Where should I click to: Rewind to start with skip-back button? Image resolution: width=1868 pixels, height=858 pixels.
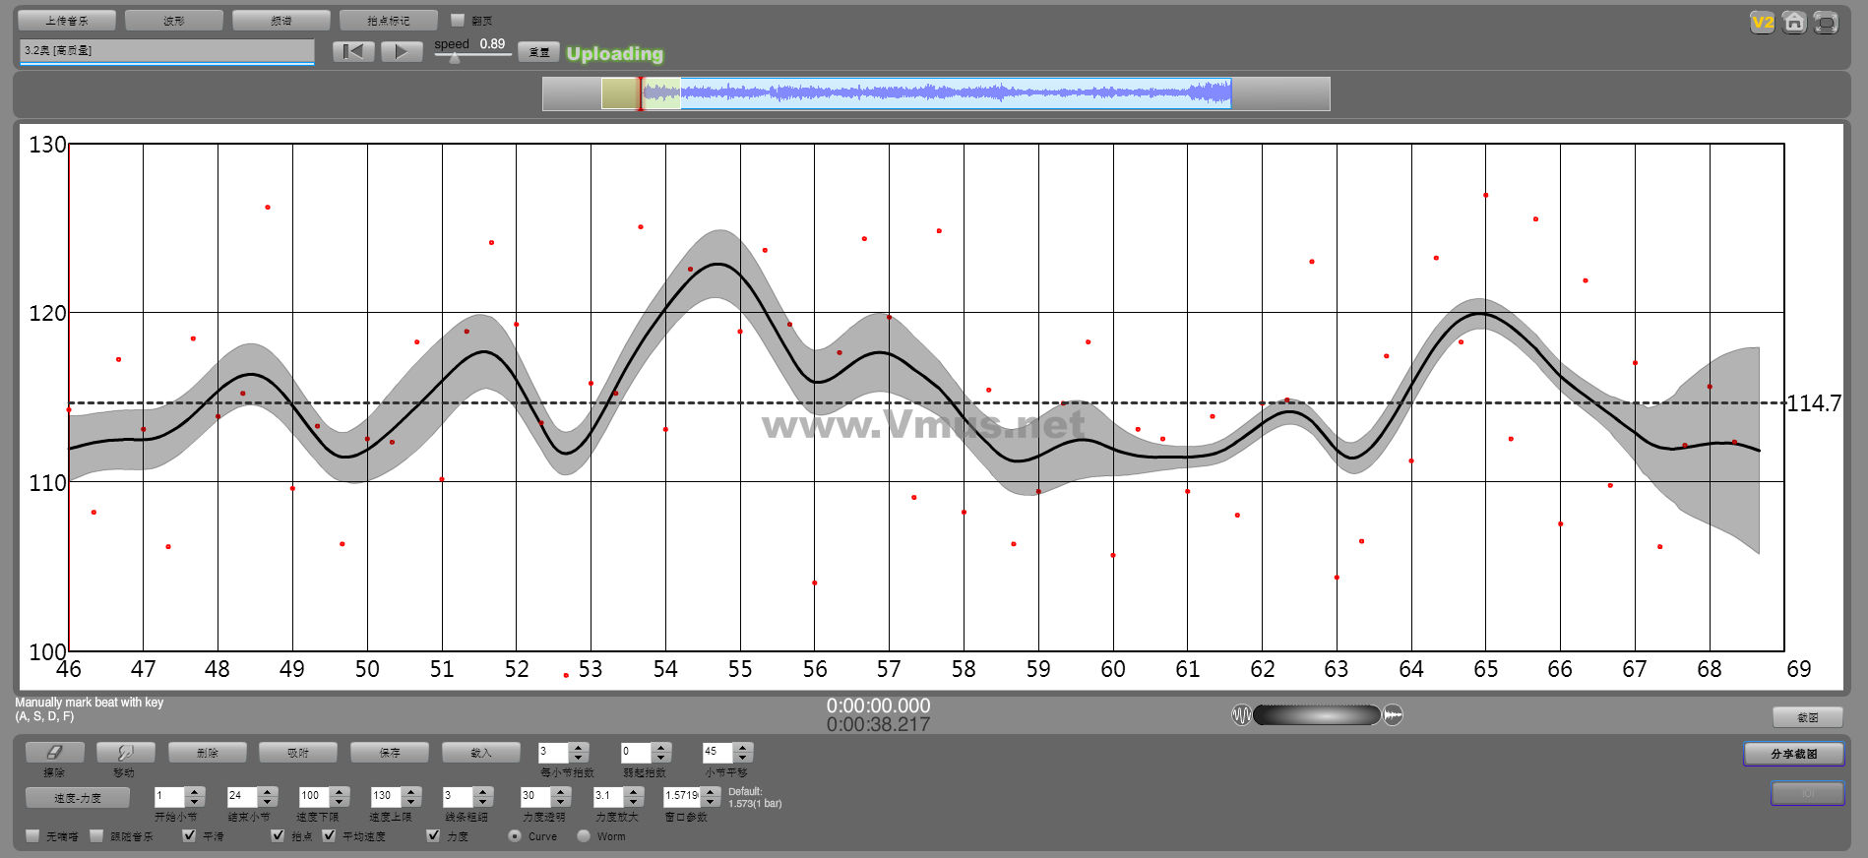pos(353,52)
